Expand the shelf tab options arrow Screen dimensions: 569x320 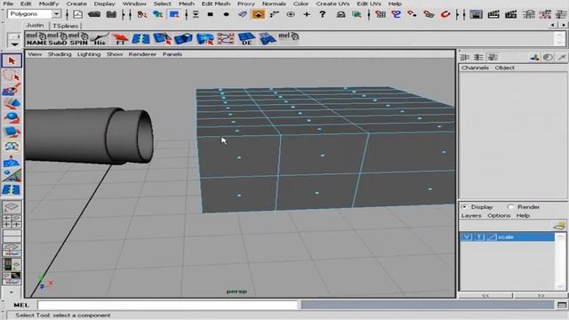point(14,44)
